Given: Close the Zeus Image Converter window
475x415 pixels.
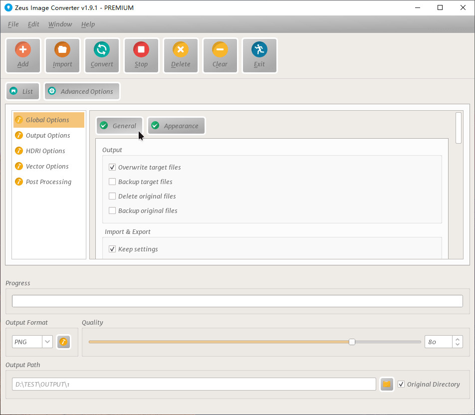Looking at the screenshot, I should (463, 7).
